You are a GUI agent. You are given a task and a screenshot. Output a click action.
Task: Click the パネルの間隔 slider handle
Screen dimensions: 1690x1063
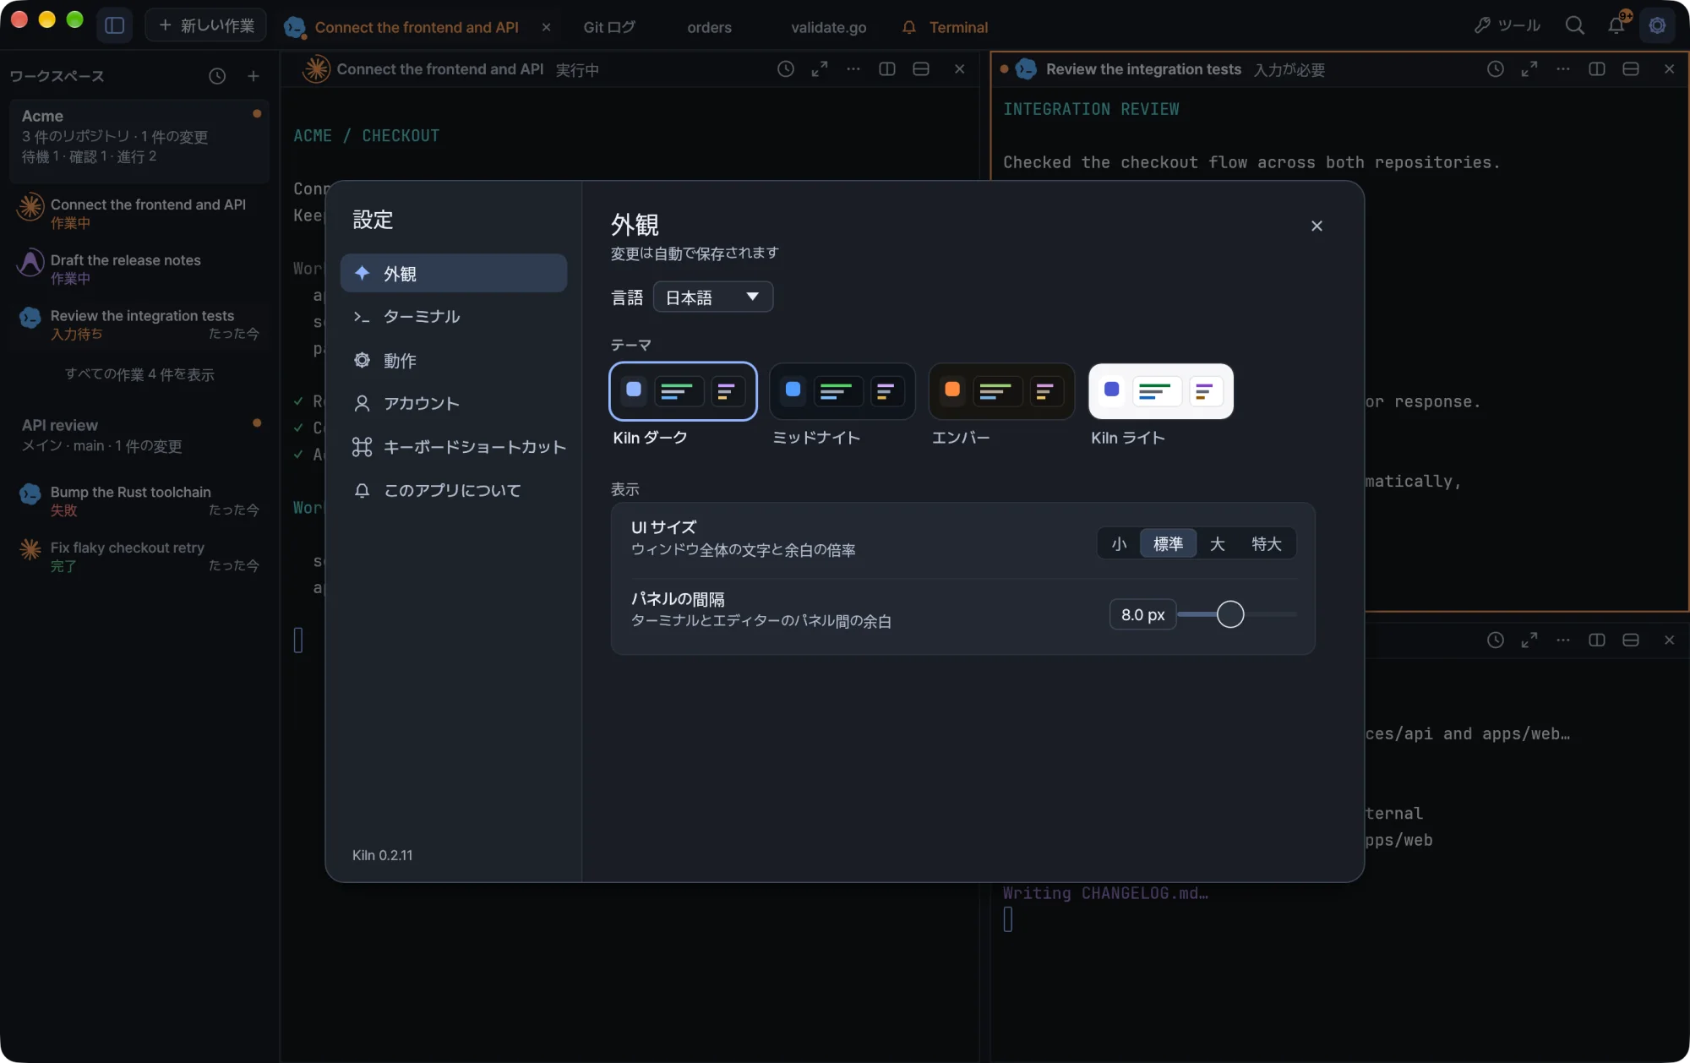1230,614
